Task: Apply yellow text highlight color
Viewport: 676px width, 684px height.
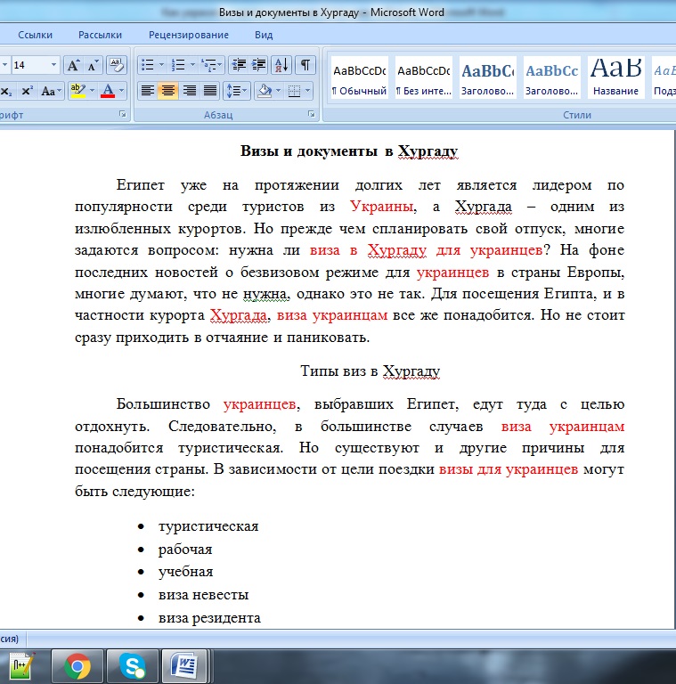Action: (77, 91)
